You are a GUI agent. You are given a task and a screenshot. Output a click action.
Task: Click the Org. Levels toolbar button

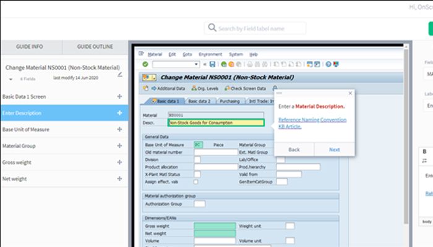tap(205, 88)
